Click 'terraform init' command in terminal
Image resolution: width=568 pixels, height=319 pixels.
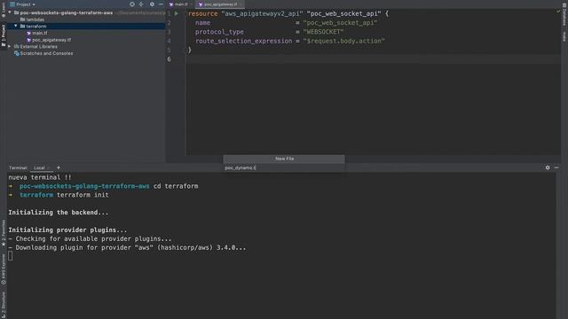tap(83, 195)
